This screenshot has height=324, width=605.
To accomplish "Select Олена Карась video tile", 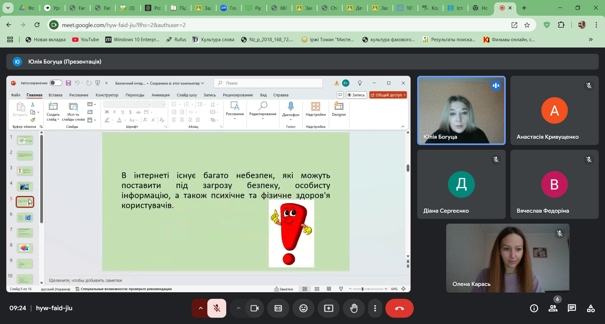I will click(508, 258).
